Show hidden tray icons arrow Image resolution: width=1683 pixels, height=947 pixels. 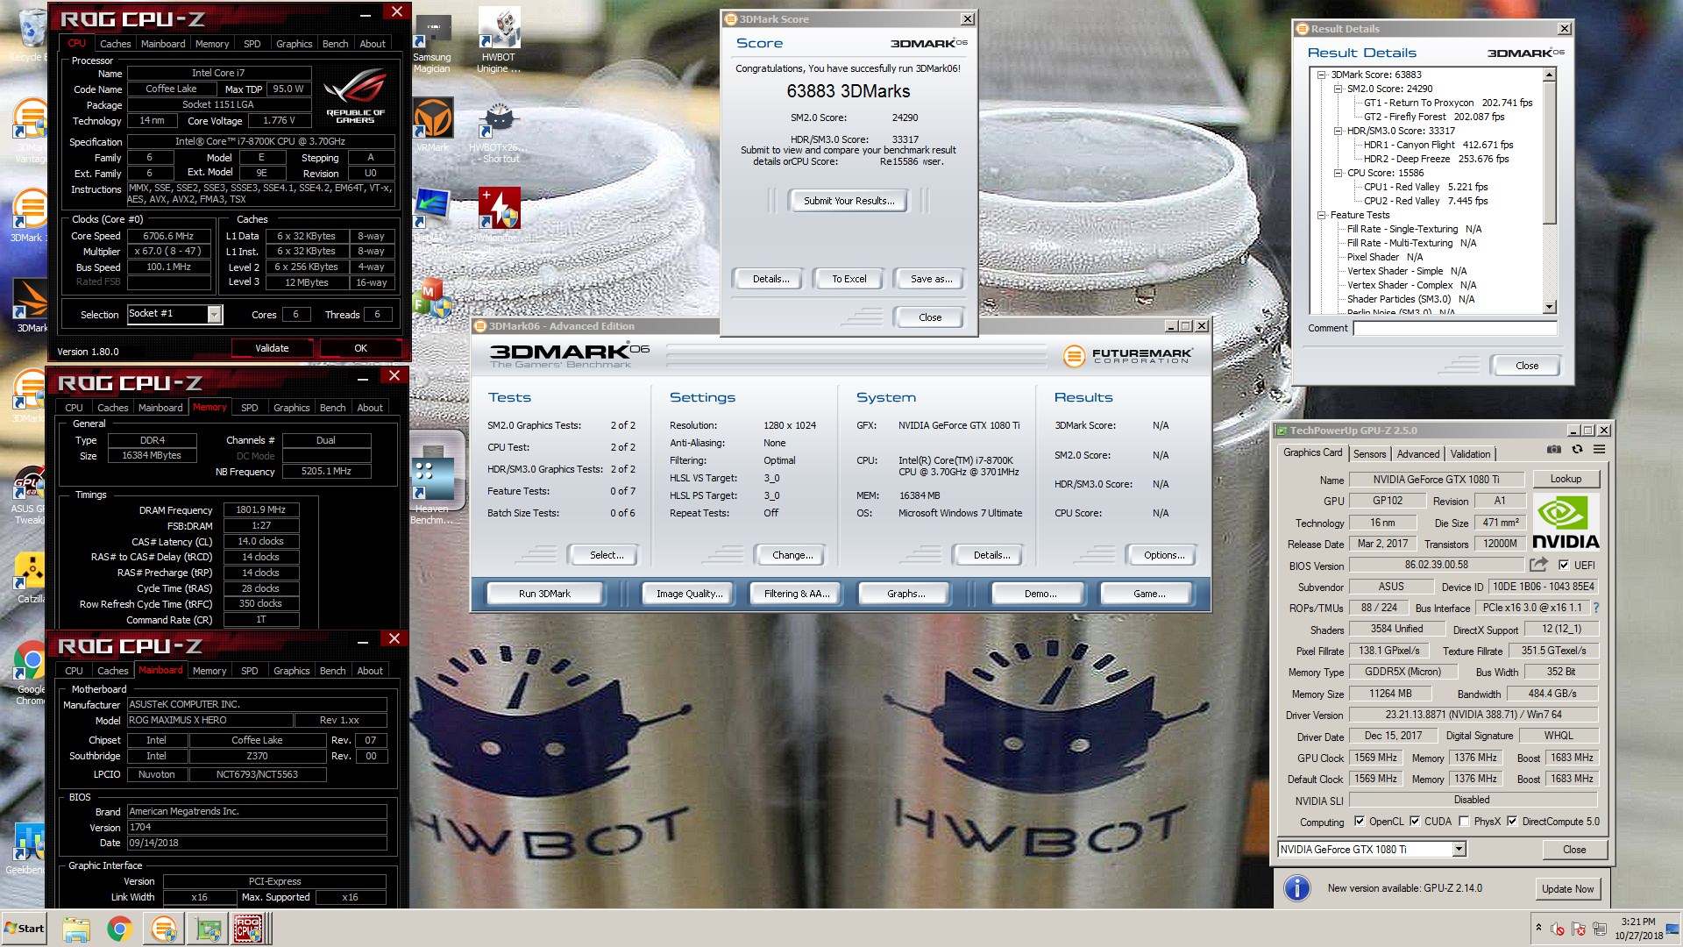coord(1538,928)
